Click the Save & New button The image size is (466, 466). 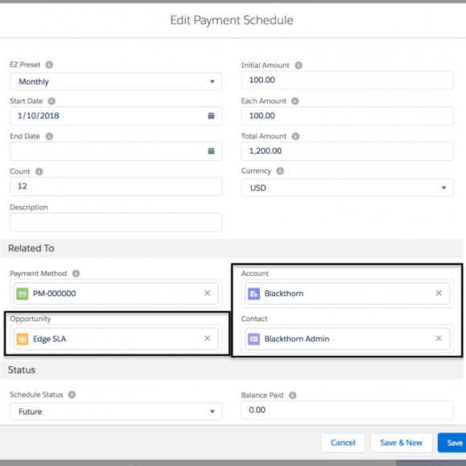coord(401,443)
